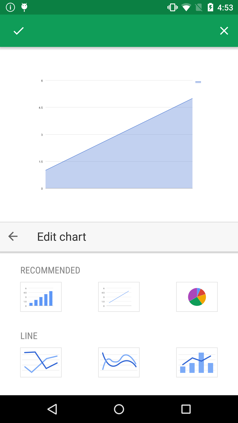Choose the recommended line chart thumbnail

click(x=119, y=297)
